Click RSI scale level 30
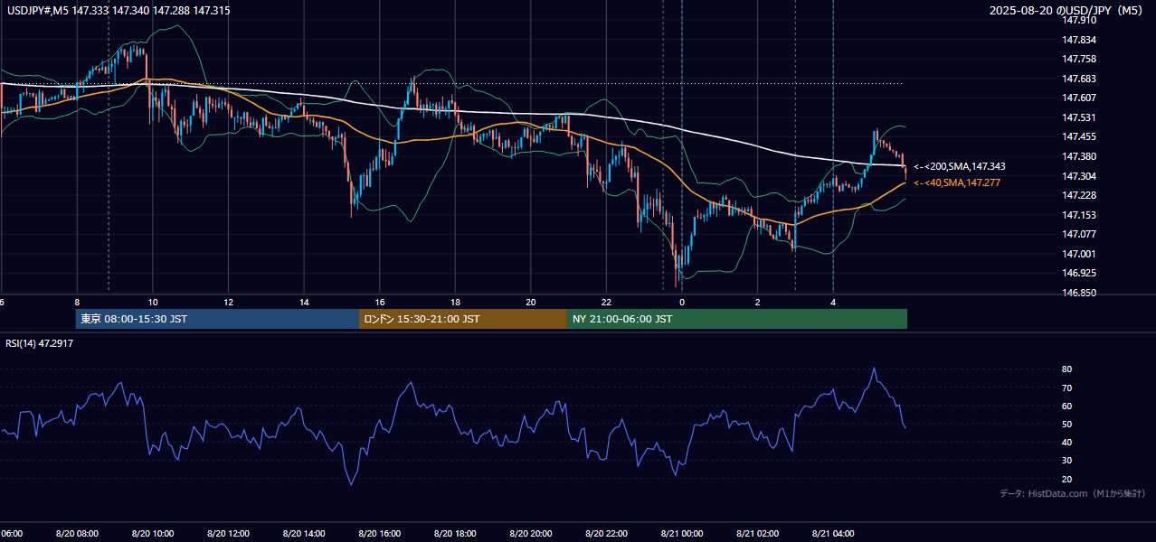This screenshot has height=542, width=1156. click(1067, 460)
